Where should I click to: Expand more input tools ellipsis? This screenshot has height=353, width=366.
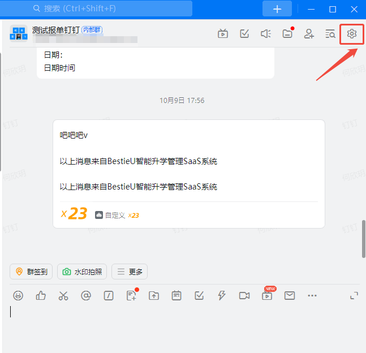[312, 295]
